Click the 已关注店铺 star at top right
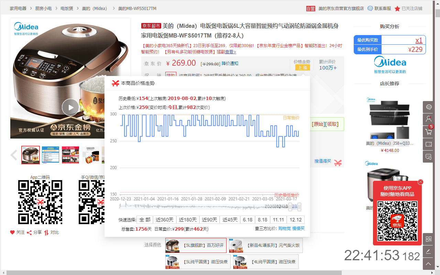 (x=398, y=8)
